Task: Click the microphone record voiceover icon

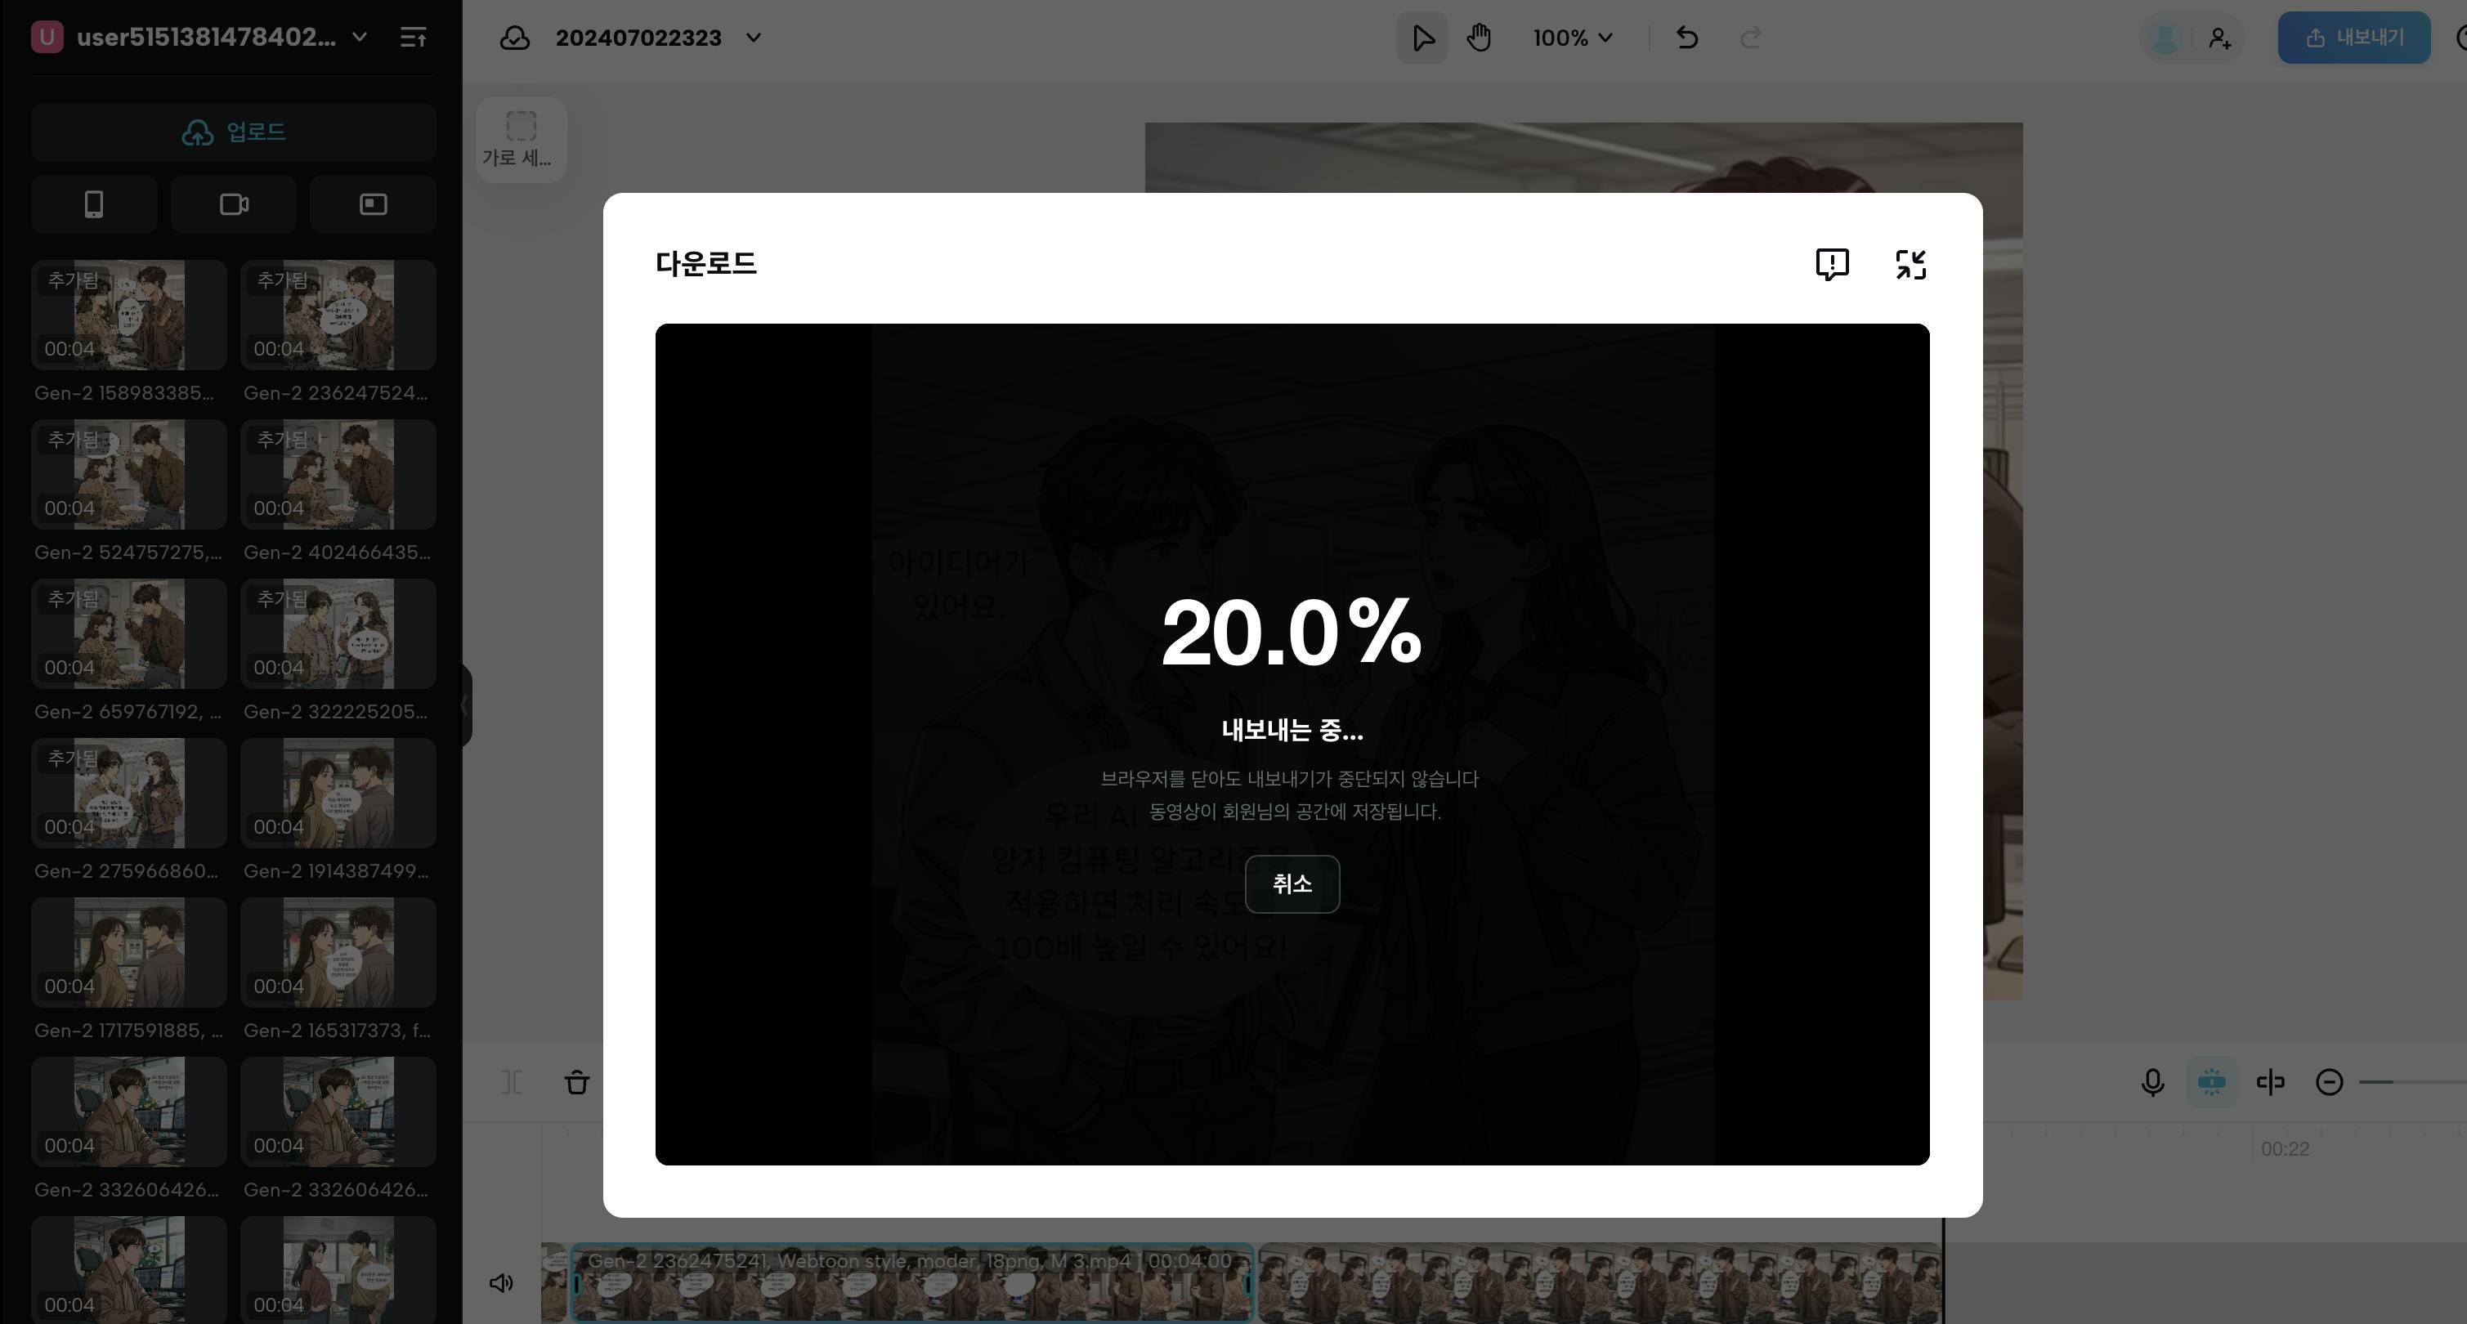Action: 2152,1083
